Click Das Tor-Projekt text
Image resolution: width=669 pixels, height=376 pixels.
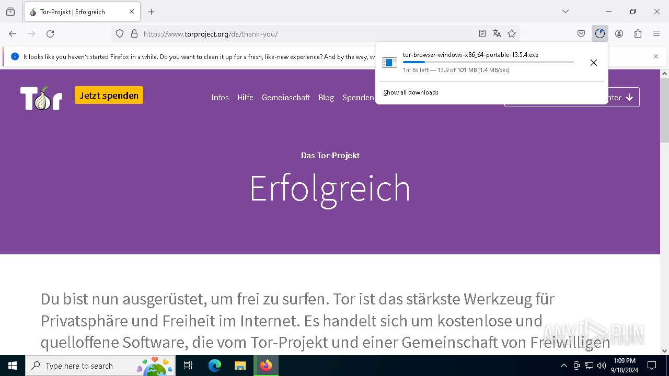(330, 155)
